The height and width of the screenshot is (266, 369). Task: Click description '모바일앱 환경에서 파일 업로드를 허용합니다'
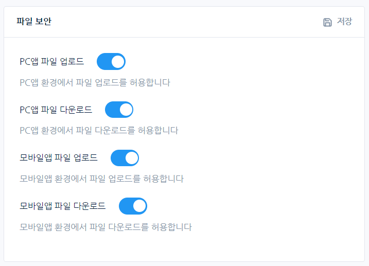(101, 179)
